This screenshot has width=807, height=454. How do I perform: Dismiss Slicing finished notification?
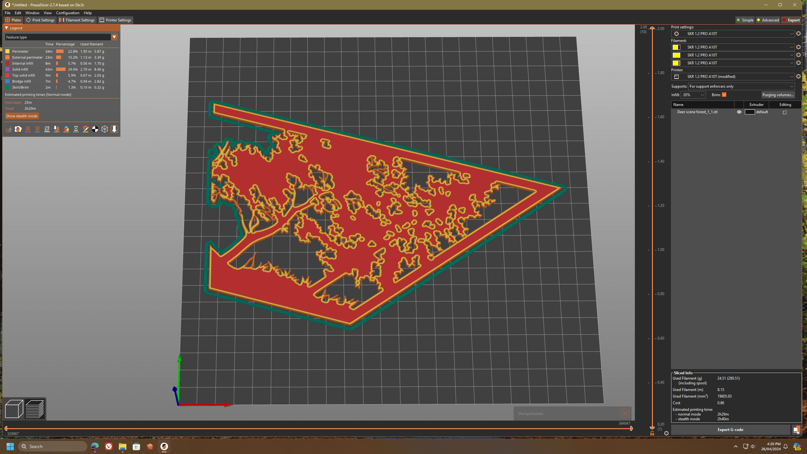(625, 413)
